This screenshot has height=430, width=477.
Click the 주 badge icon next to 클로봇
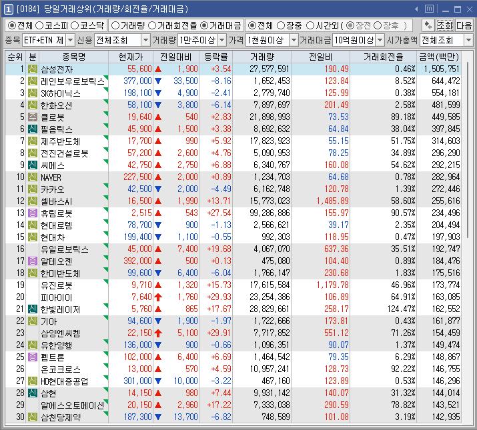coord(33,117)
